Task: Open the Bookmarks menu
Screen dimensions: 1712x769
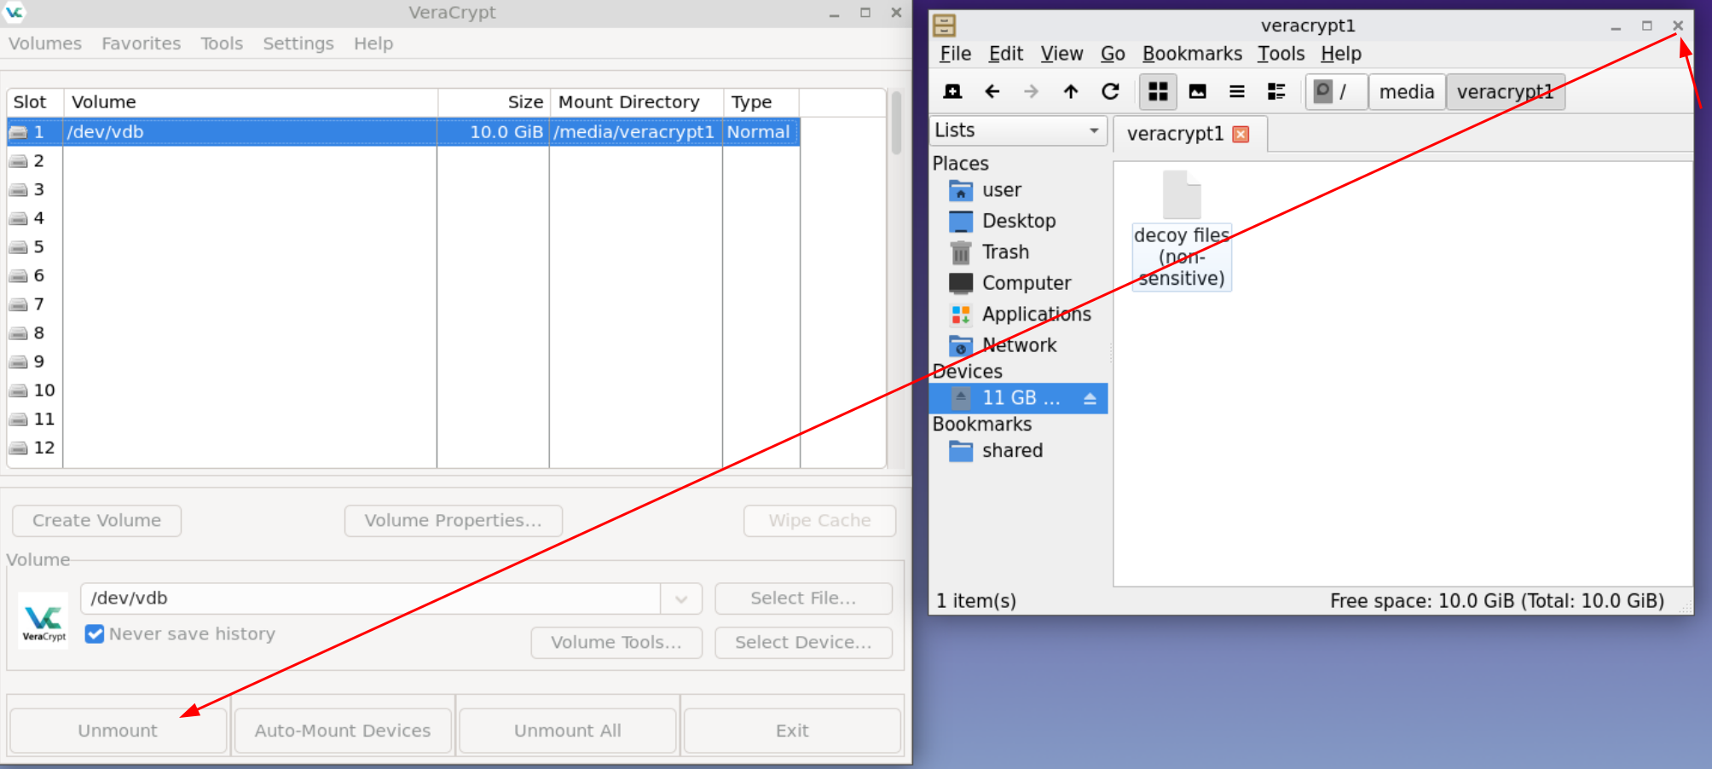Action: click(1192, 54)
